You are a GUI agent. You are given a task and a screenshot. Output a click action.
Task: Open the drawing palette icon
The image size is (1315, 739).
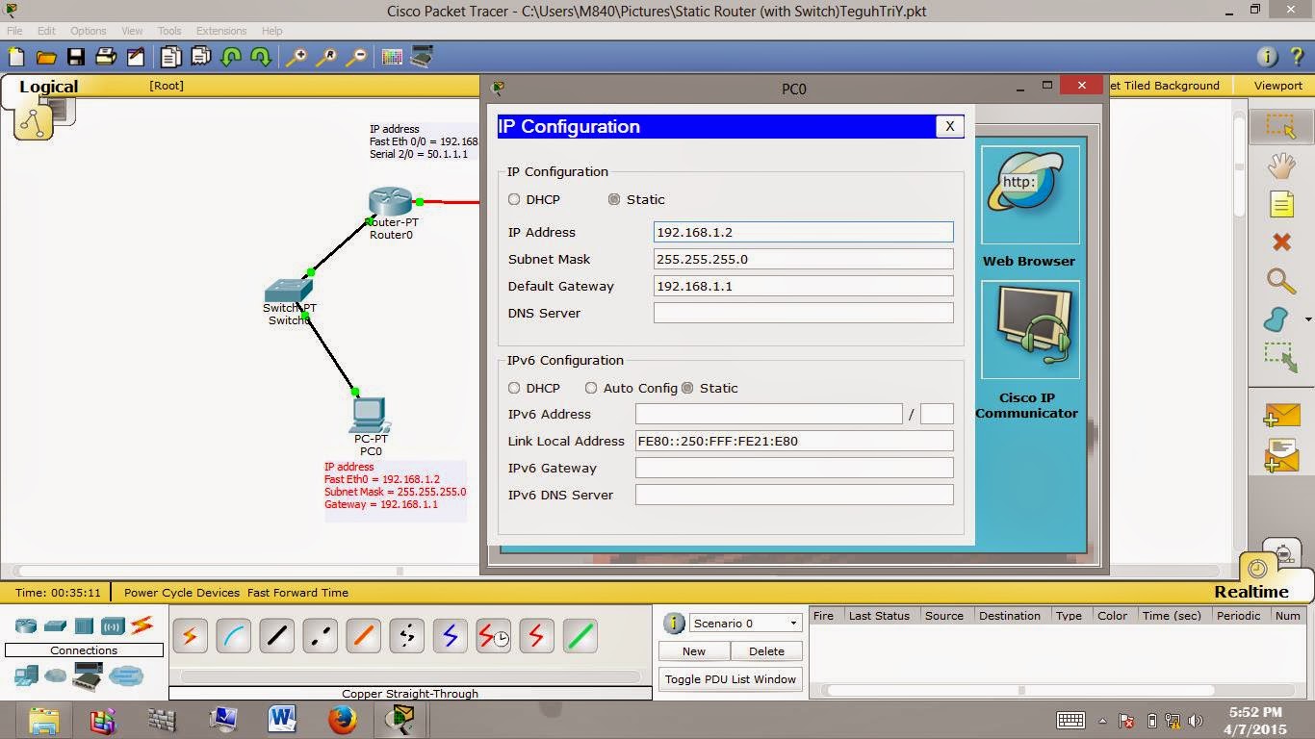click(392, 57)
